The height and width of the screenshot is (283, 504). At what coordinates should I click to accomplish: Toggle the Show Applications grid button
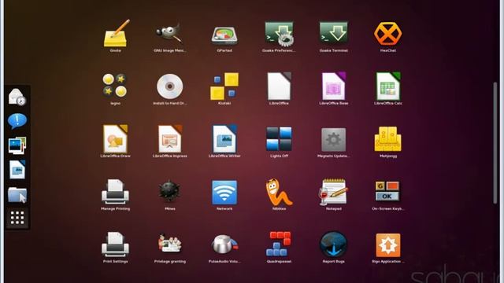[x=17, y=218]
